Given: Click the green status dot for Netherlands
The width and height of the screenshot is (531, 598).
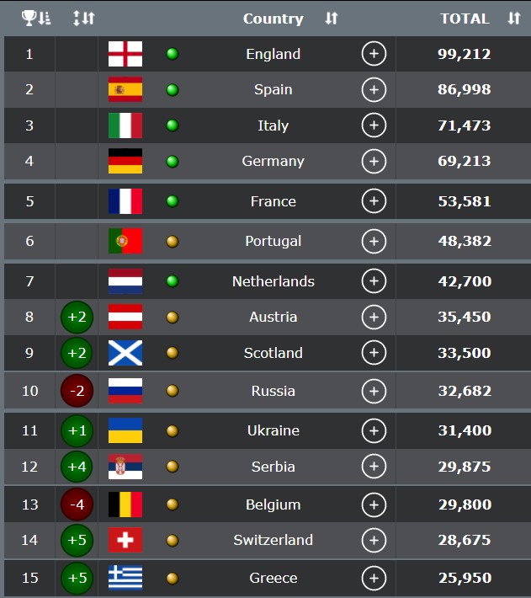Looking at the screenshot, I should [173, 281].
